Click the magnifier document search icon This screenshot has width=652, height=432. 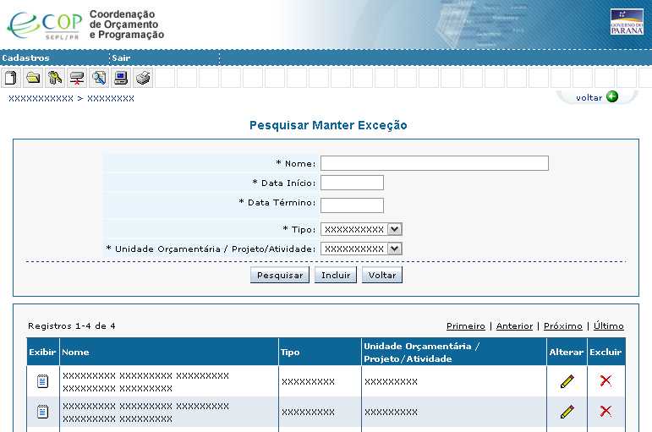(x=99, y=79)
